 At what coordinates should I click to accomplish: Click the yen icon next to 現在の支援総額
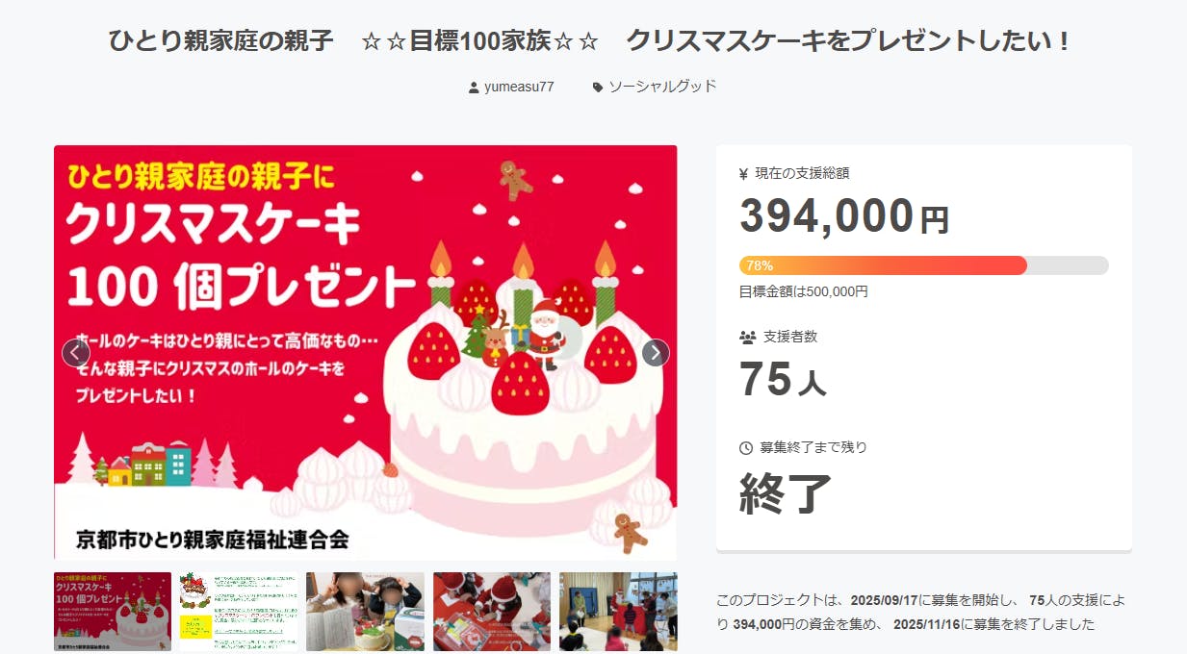(x=744, y=174)
